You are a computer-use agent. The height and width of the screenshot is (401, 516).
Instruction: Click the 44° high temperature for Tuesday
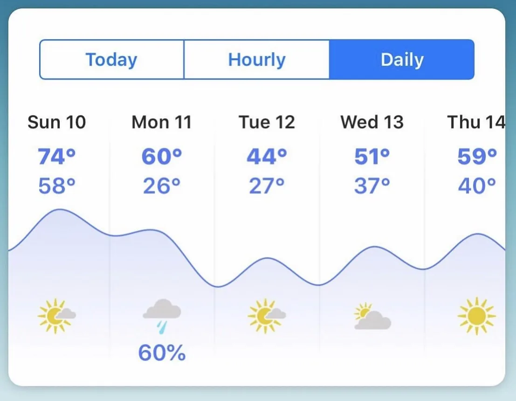point(267,156)
